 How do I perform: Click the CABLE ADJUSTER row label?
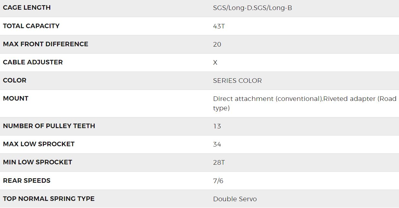tap(33, 62)
